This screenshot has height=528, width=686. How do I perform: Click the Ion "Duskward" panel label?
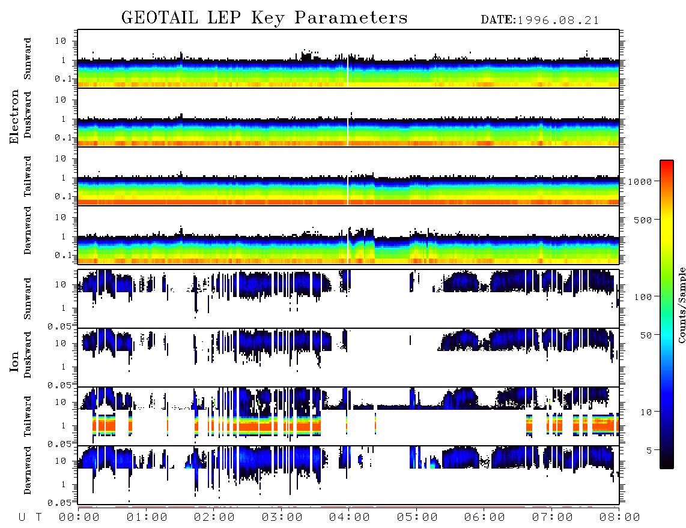[x=28, y=355]
